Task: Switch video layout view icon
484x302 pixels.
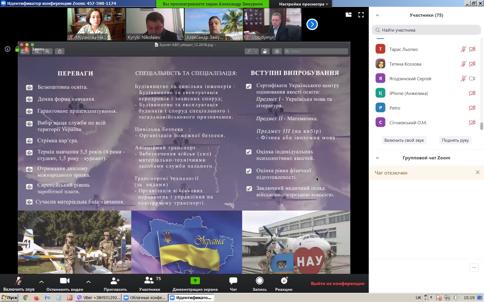Action: [349, 15]
